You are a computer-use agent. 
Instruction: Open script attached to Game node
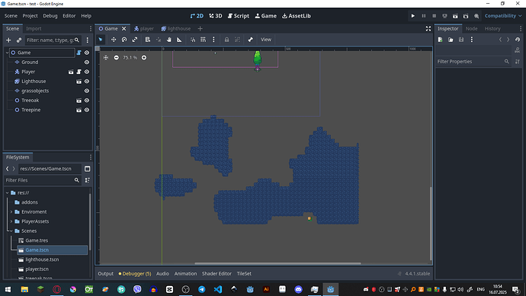coord(79,53)
